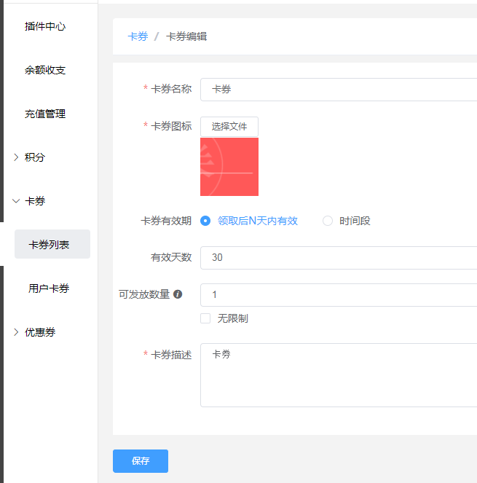This screenshot has width=477, height=483.
Task: Click 卡券编辑 breadcrumb text
Action: 186,36
